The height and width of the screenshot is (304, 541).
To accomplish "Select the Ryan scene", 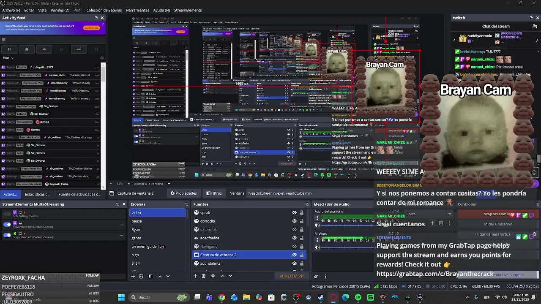I will click(x=158, y=230).
